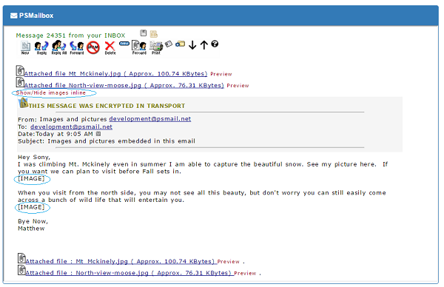The image size is (444, 287).
Task: Delete the message using red X icon
Action: click(x=110, y=47)
